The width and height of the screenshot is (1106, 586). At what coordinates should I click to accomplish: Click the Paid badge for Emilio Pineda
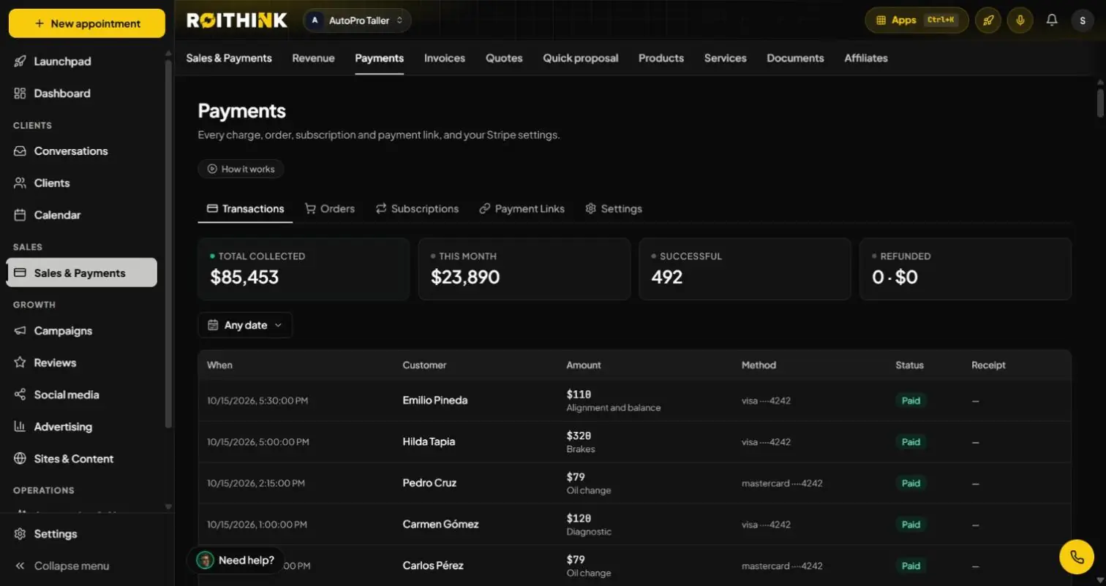point(911,400)
